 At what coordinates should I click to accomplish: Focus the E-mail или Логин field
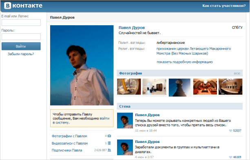pos(21,23)
